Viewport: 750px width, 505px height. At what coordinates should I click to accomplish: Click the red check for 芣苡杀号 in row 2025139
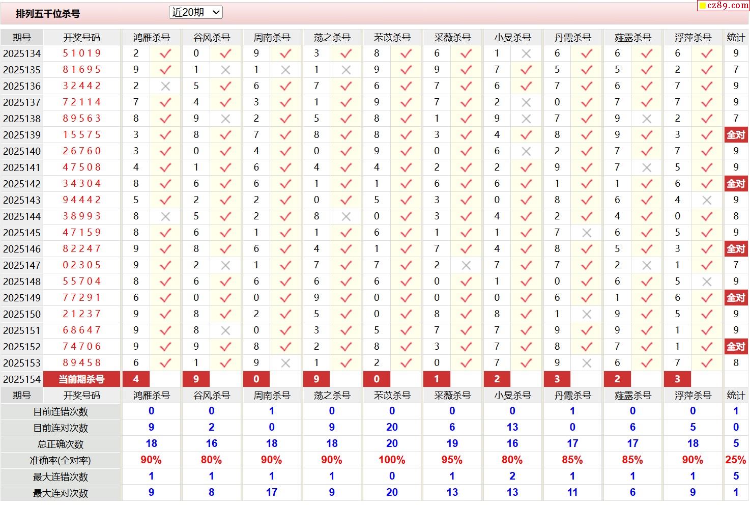[x=406, y=135]
